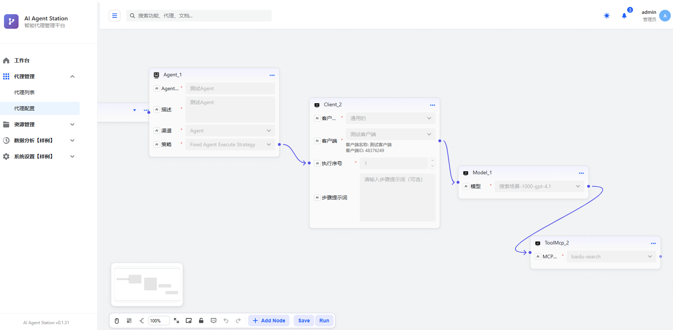Click the hamburger menu icon
The height and width of the screenshot is (330, 673).
[115, 16]
